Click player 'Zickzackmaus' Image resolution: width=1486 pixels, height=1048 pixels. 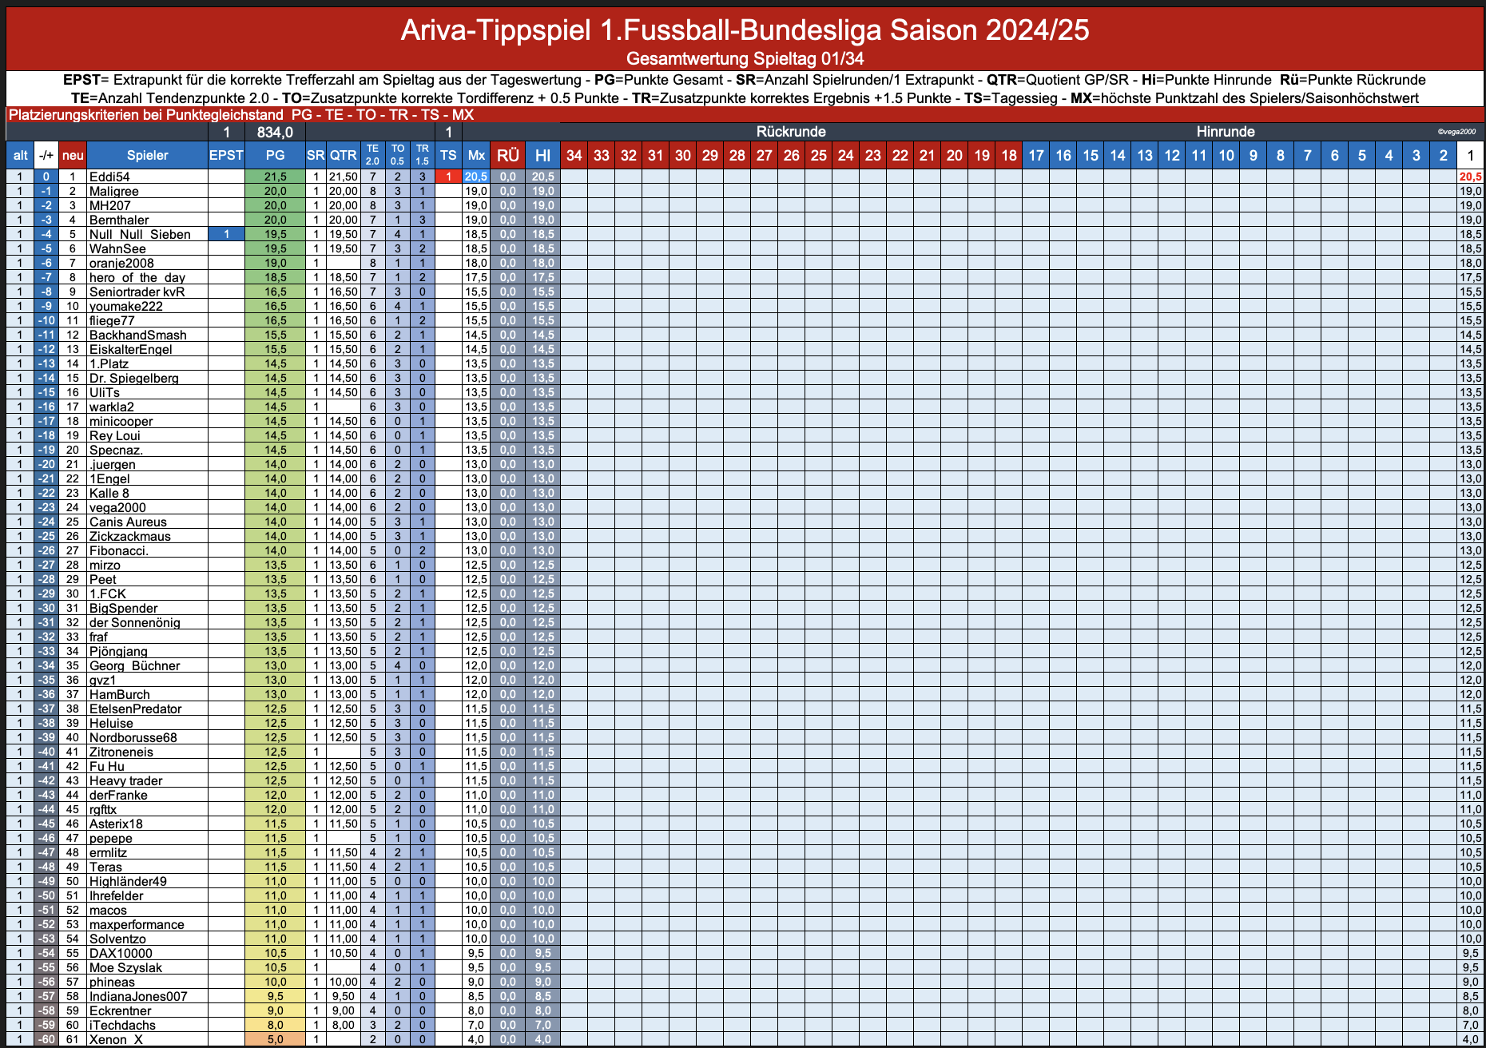point(130,536)
